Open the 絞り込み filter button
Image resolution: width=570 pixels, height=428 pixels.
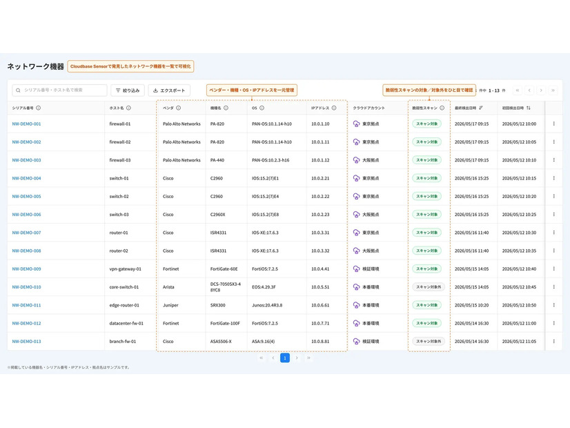128,90
